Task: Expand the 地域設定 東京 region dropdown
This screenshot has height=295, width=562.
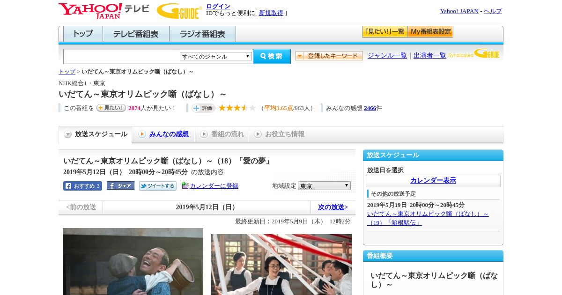Action: tap(324, 186)
